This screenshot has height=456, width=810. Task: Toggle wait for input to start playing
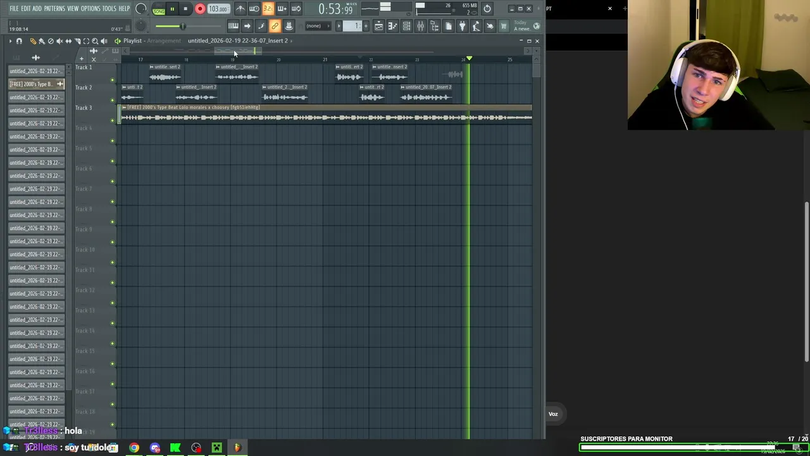[254, 9]
